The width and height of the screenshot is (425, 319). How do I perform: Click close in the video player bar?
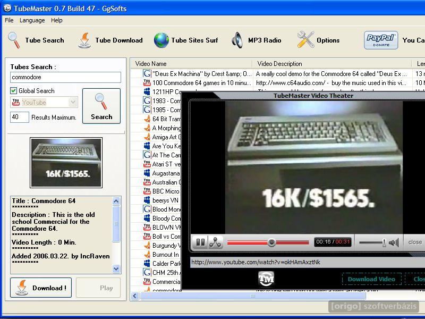[x=415, y=242]
